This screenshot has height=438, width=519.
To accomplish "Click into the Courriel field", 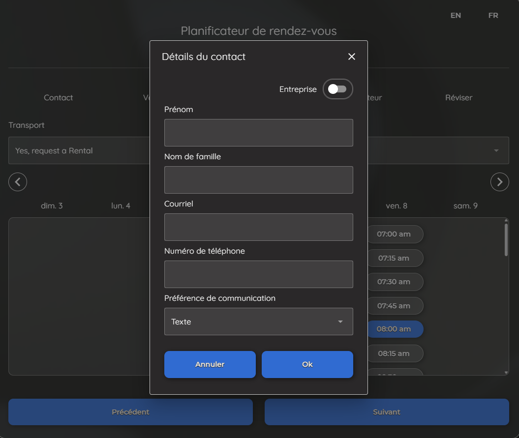I will click(258, 227).
